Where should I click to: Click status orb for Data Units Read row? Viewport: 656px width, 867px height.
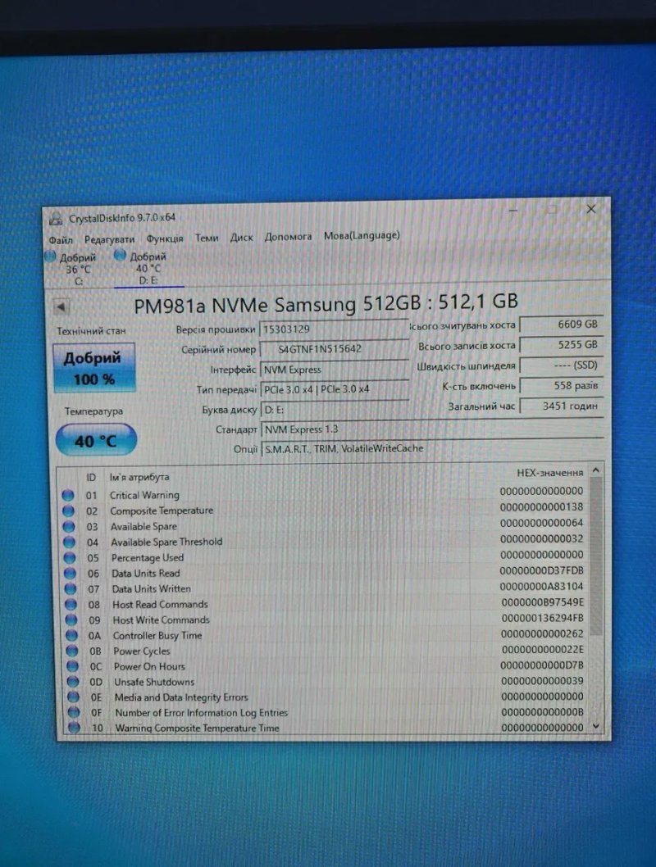point(71,574)
